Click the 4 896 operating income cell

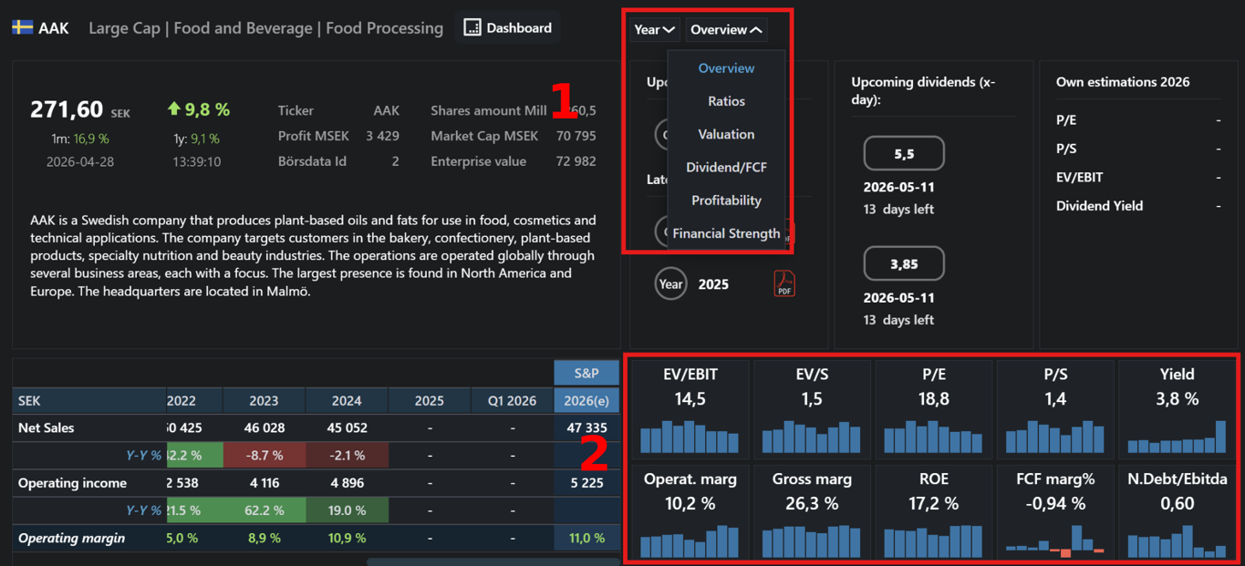(x=347, y=483)
